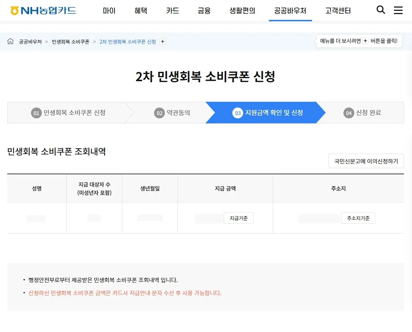Open the 공공바우처 menu

click(290, 11)
